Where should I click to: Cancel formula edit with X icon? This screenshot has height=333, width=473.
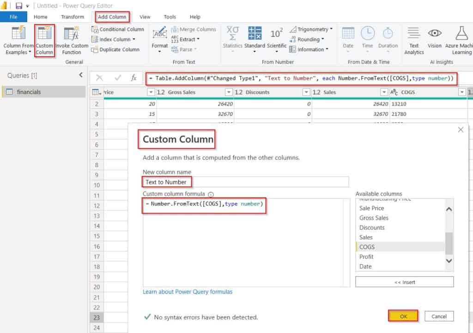click(99, 78)
